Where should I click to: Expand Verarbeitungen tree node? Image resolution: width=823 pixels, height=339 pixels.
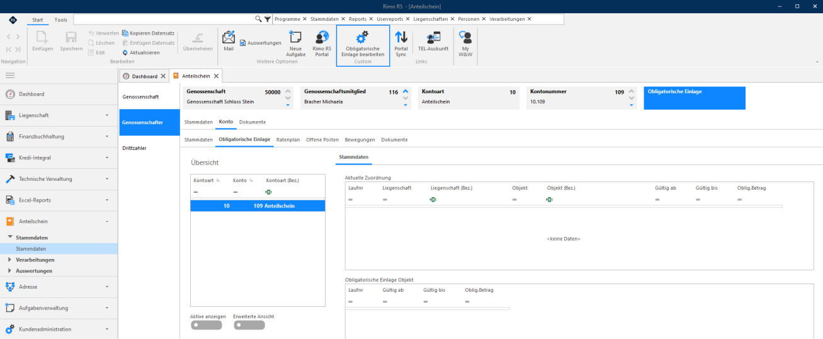[x=9, y=260]
